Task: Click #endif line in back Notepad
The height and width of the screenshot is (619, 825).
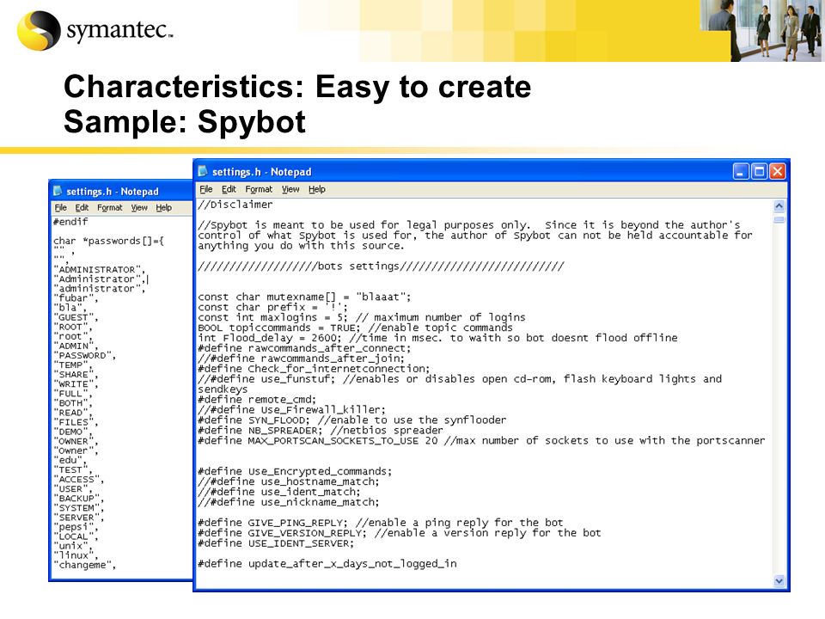Action: [x=70, y=222]
